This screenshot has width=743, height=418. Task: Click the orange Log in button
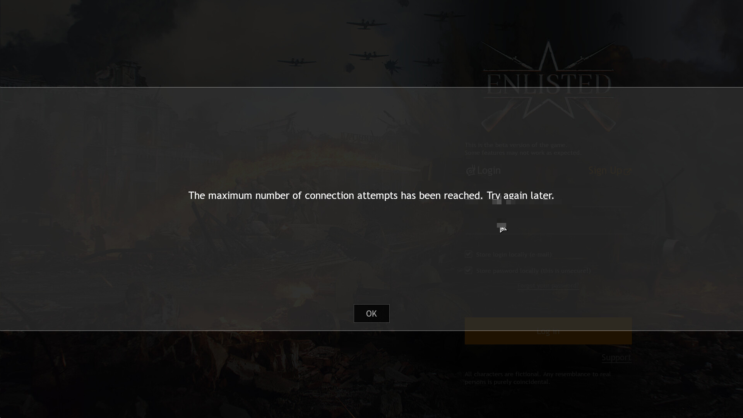pyautogui.click(x=548, y=331)
